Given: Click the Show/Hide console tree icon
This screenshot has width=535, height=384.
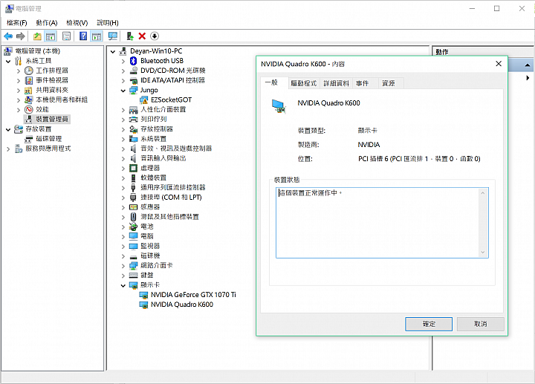Looking at the screenshot, I should (x=51, y=36).
